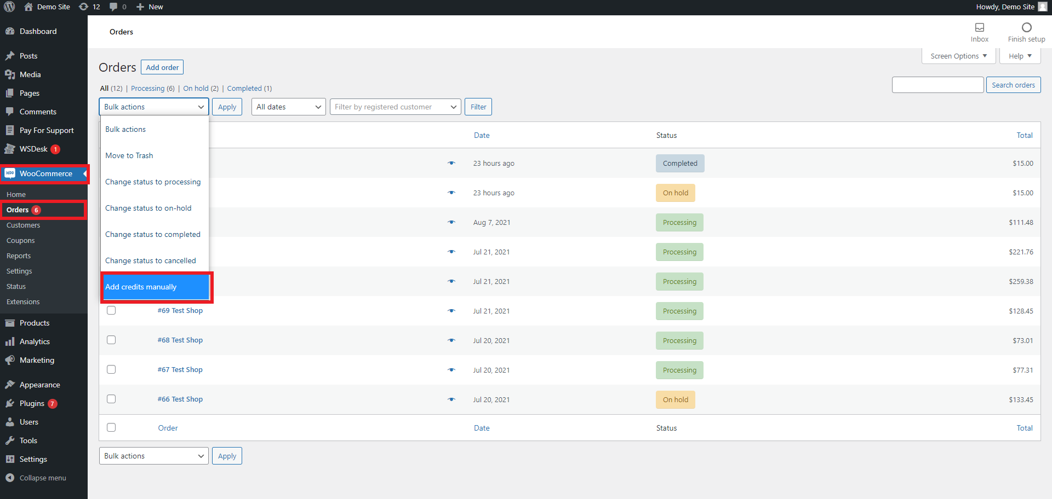Open Filter by registered customer dropdown
This screenshot has height=499, width=1052.
click(x=395, y=107)
